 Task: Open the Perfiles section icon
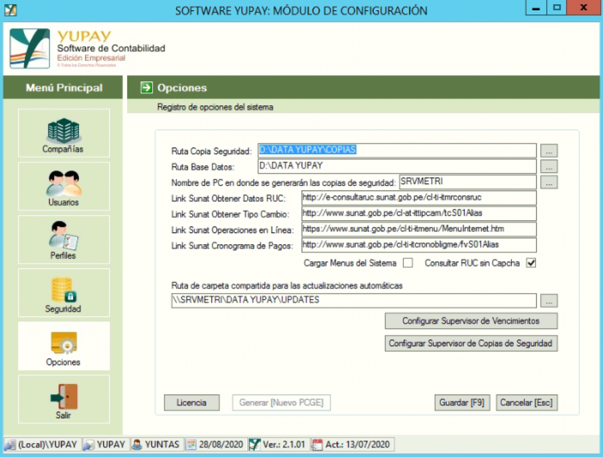coord(63,235)
